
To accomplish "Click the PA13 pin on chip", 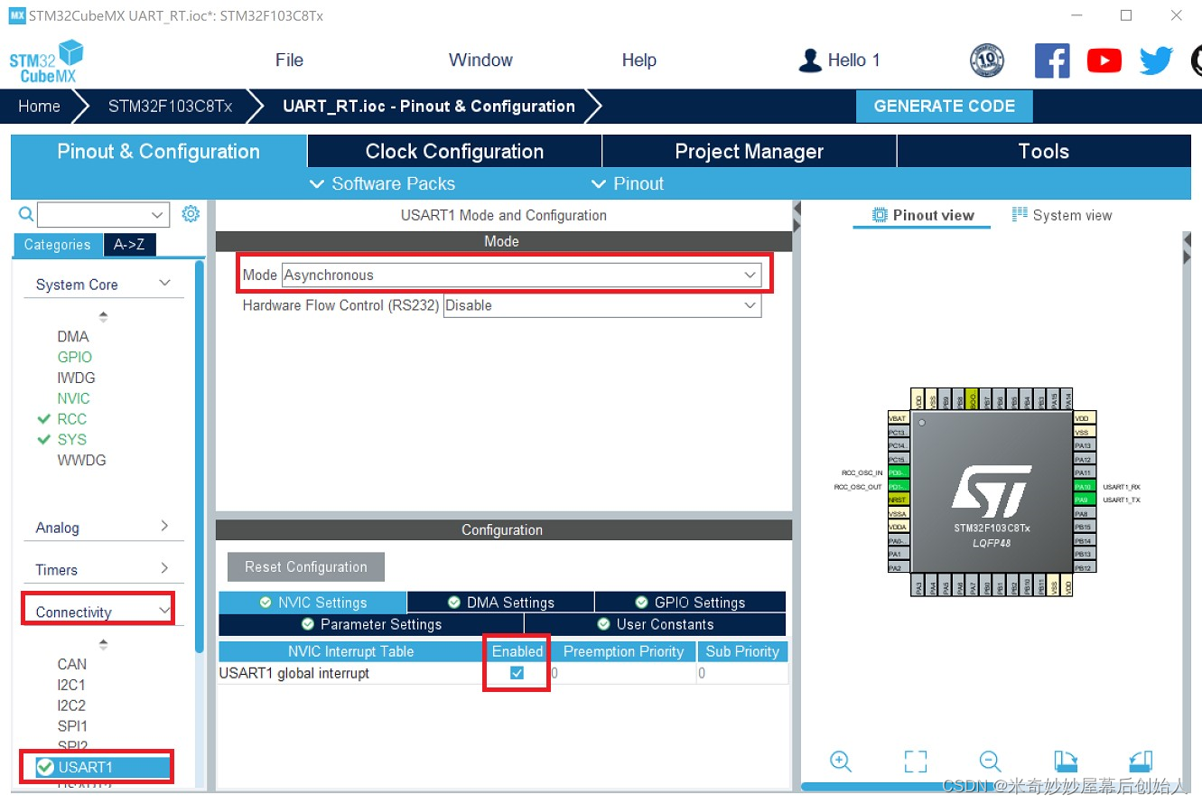I will pos(1084,445).
